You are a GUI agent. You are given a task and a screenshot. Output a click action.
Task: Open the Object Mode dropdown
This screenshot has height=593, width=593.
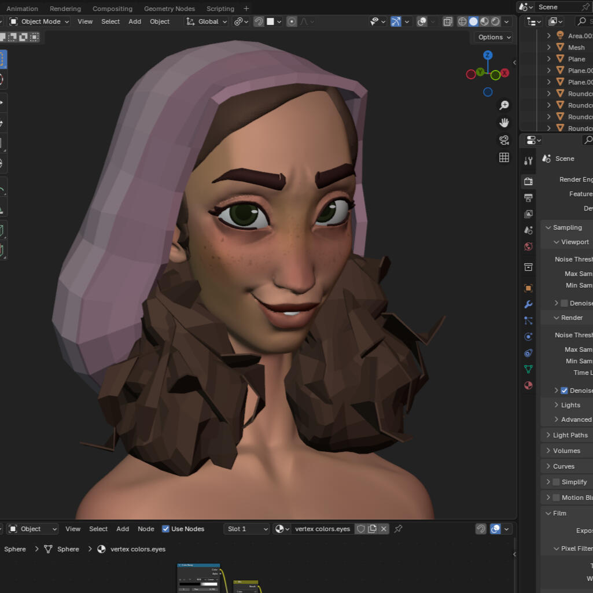(x=39, y=21)
